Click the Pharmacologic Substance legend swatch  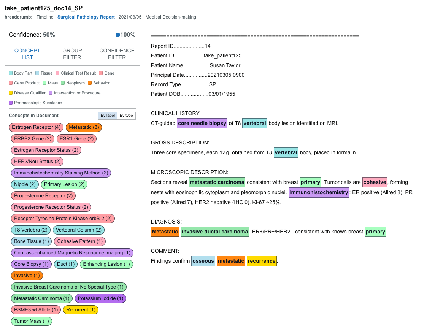11,103
